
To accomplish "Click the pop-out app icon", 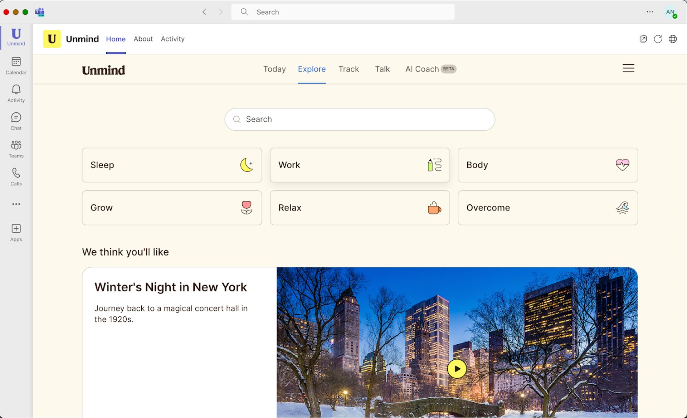I will [643, 39].
